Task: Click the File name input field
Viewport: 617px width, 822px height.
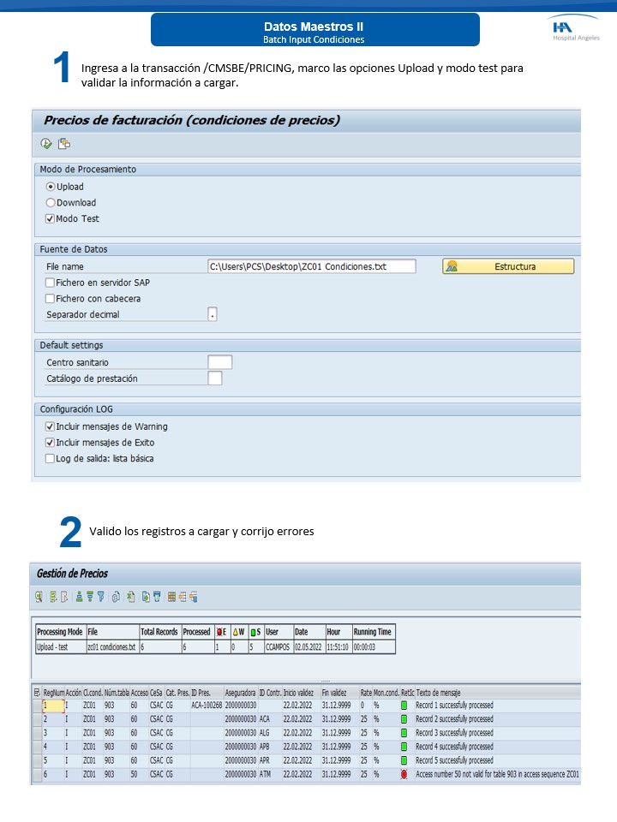Action: click(311, 266)
